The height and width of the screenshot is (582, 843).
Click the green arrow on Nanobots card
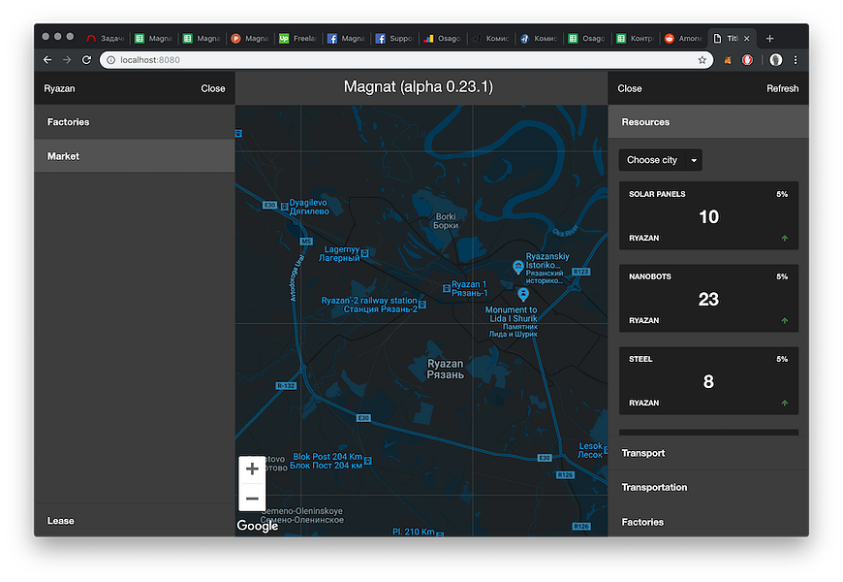coord(785,320)
